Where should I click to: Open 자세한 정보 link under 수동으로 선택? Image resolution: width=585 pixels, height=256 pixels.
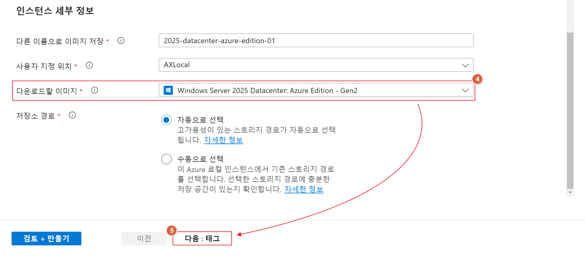pos(304,189)
